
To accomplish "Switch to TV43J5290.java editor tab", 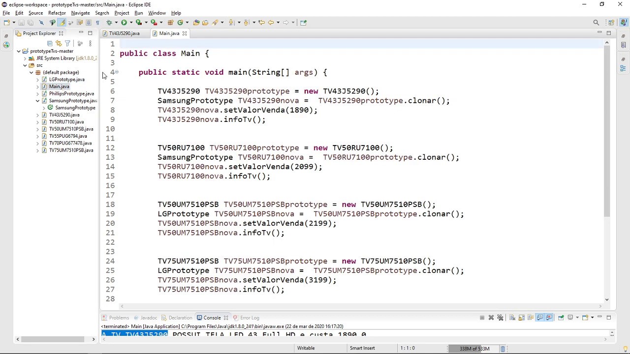I will click(x=124, y=33).
